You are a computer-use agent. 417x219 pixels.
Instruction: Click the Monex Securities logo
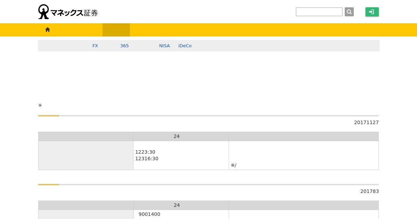[x=68, y=12]
